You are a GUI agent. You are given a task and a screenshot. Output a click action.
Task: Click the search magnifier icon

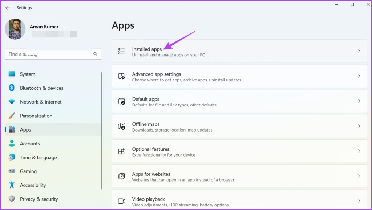(95, 54)
